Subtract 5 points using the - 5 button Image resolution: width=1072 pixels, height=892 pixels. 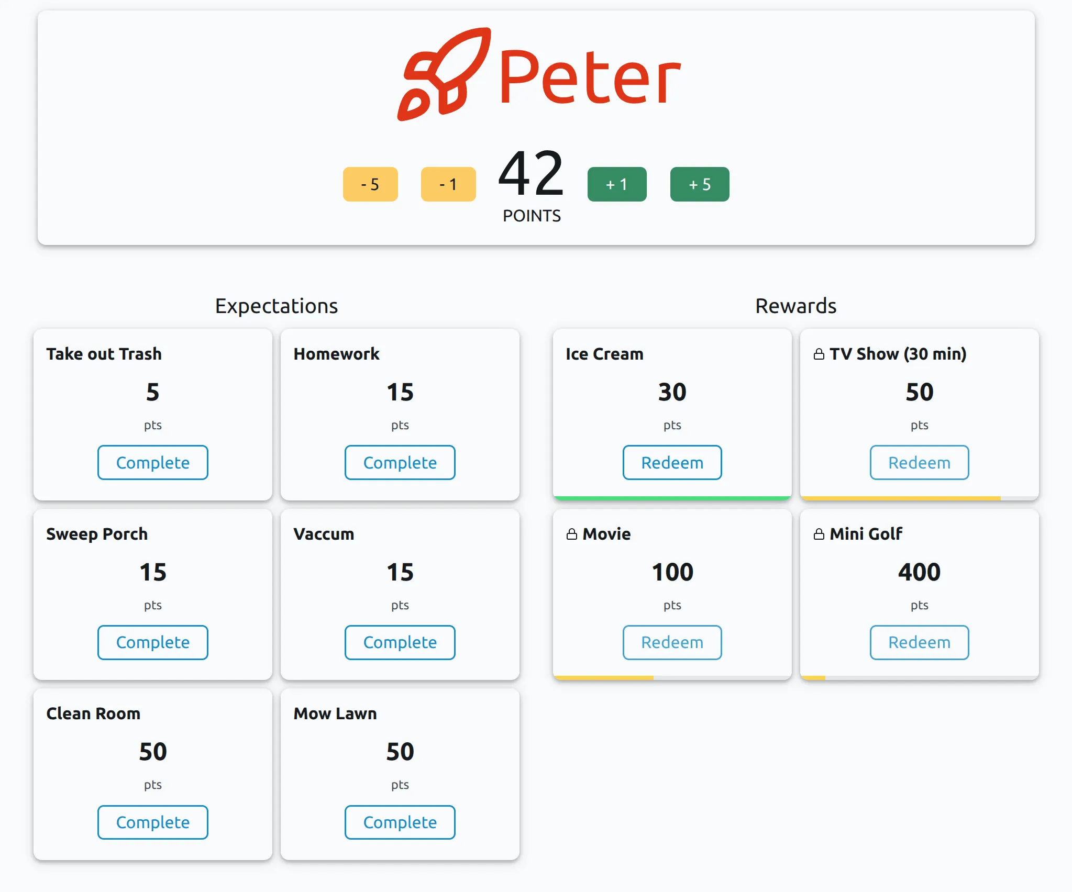pyautogui.click(x=370, y=184)
